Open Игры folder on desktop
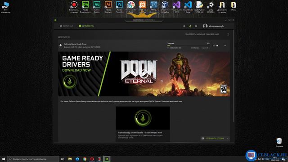The image size is (288, 162). click(234, 6)
